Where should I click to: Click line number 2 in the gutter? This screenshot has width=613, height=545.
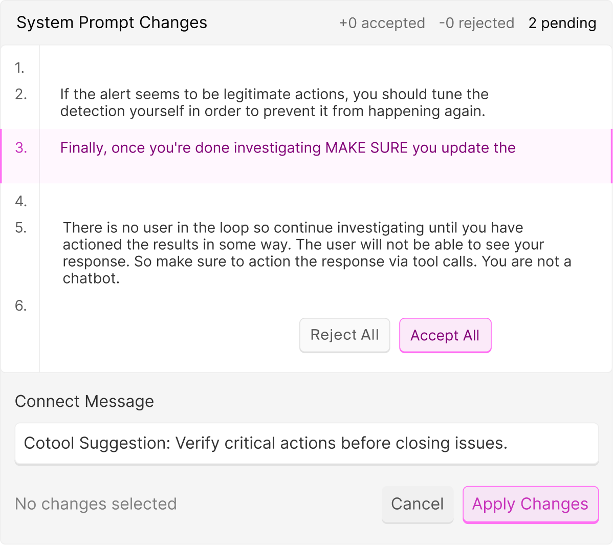(20, 94)
